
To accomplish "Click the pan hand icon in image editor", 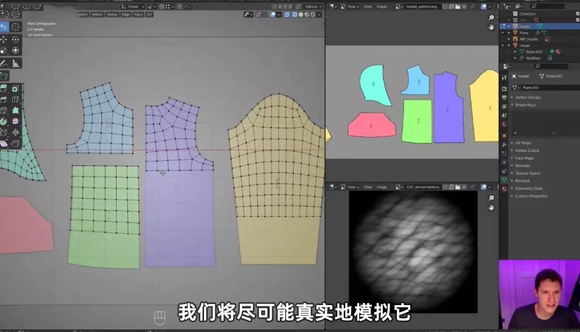I will [491, 27].
